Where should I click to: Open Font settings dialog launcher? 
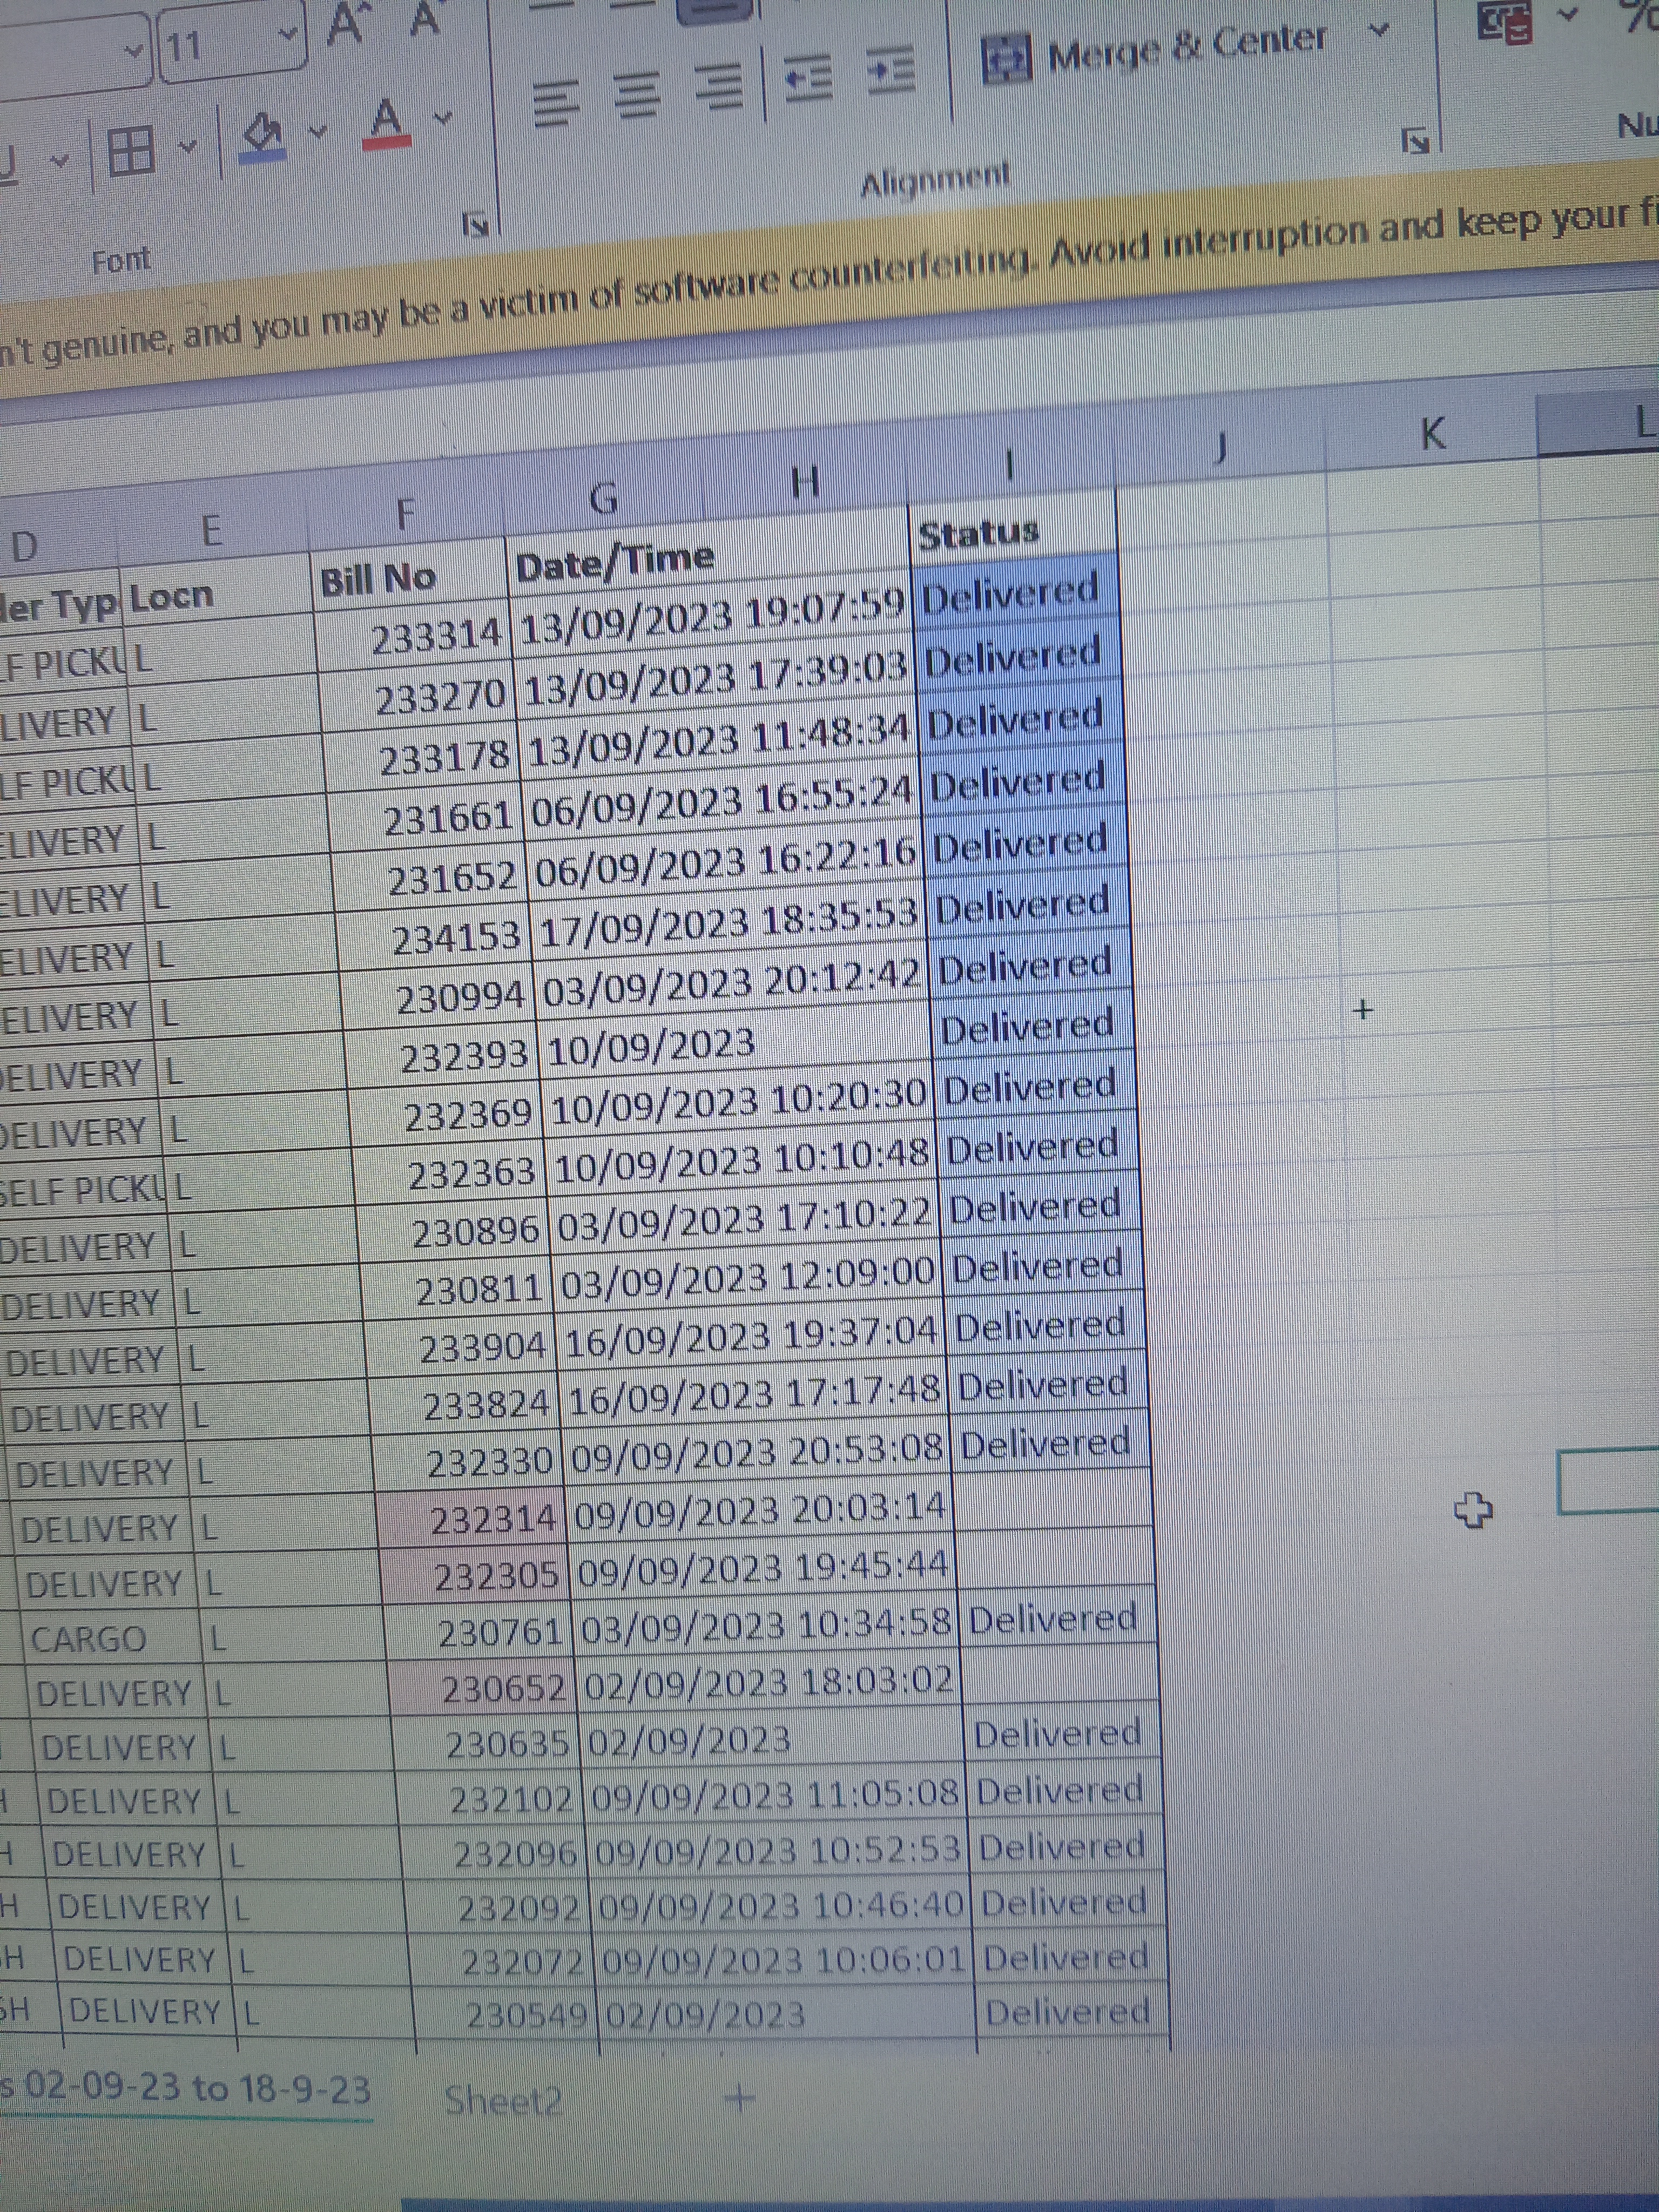pyautogui.click(x=476, y=224)
